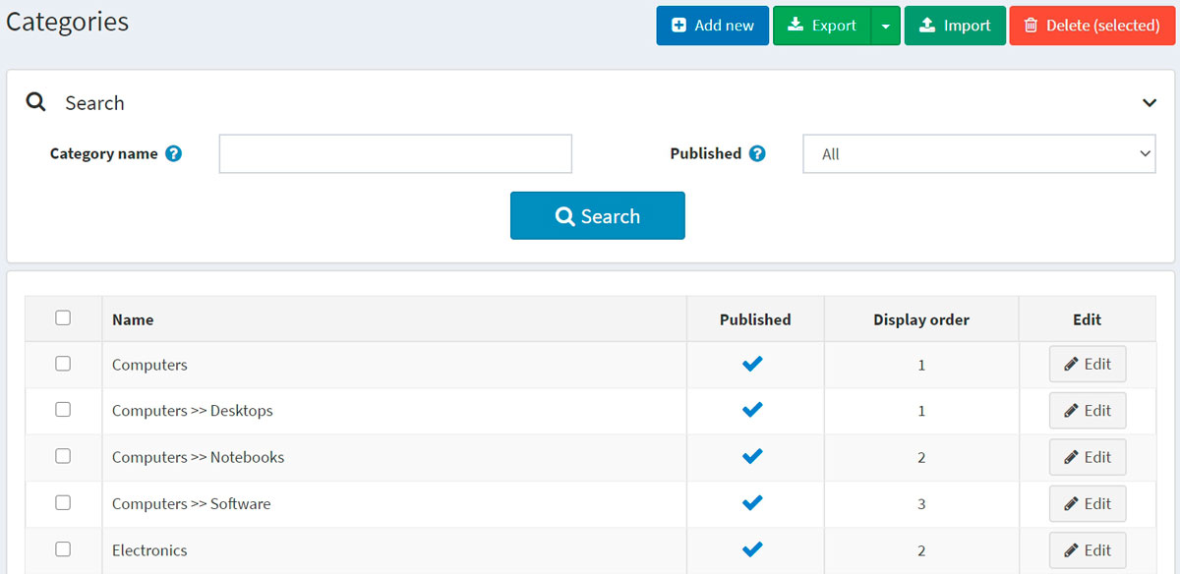Toggle the select-all checkbox in table header

click(63, 317)
